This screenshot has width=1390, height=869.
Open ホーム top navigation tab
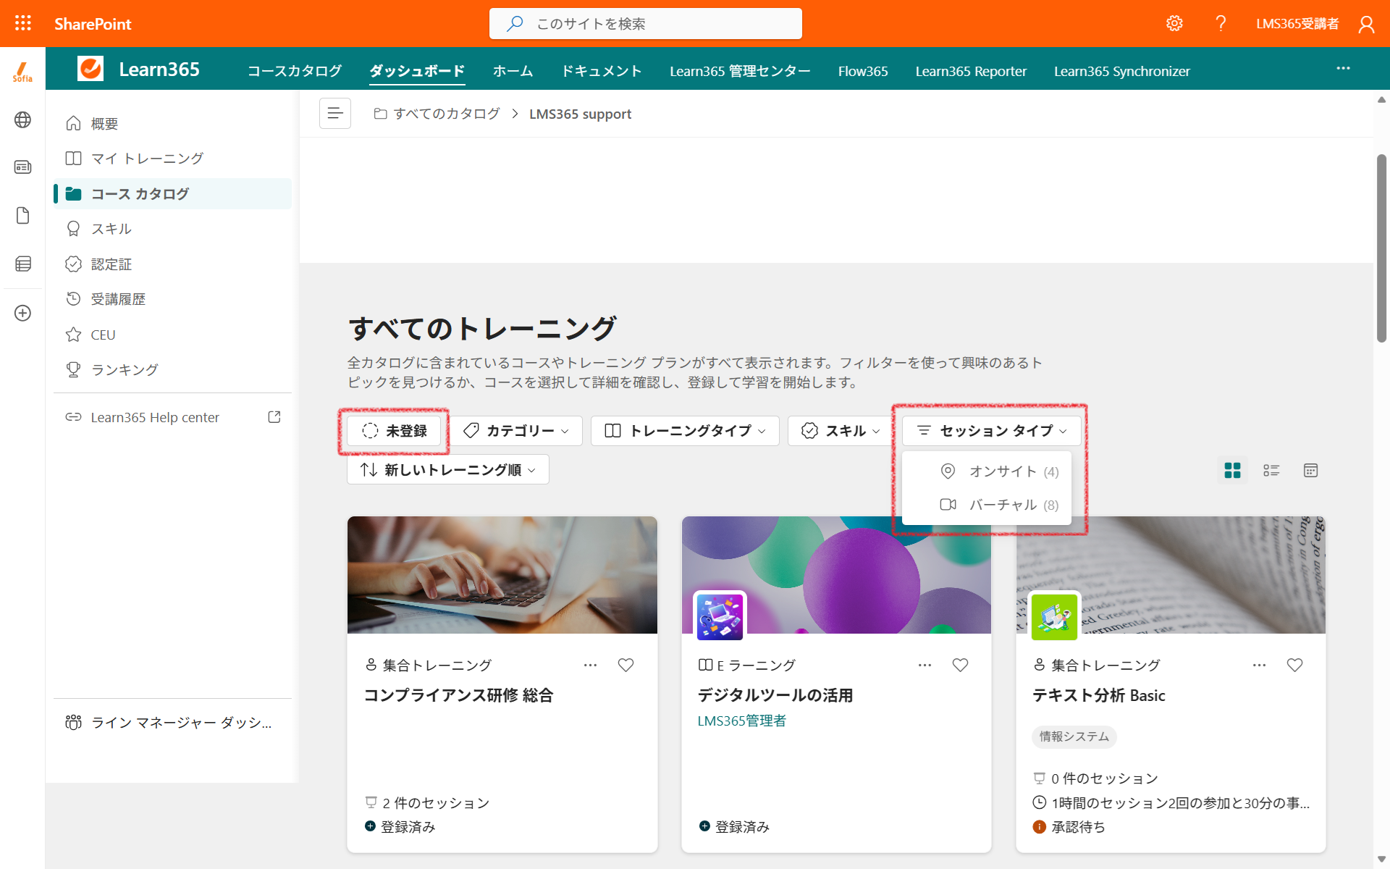[x=513, y=71]
